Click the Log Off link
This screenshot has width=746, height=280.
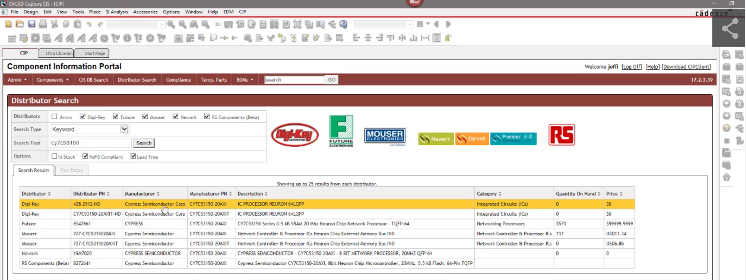pyautogui.click(x=632, y=67)
